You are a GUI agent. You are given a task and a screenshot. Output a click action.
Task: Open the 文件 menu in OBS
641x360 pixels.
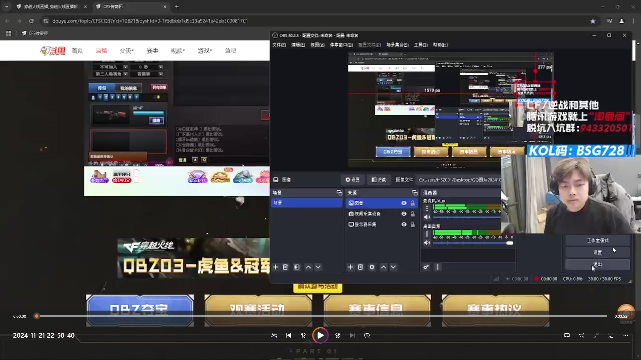(x=279, y=45)
